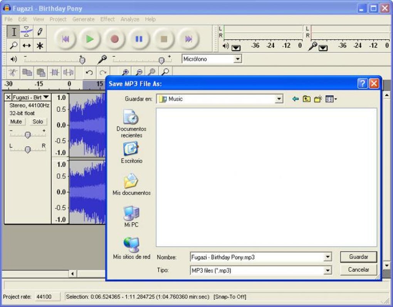Image resolution: width=393 pixels, height=307 pixels.
Task: Click the Cut scissors icon
Action: pos(13,73)
